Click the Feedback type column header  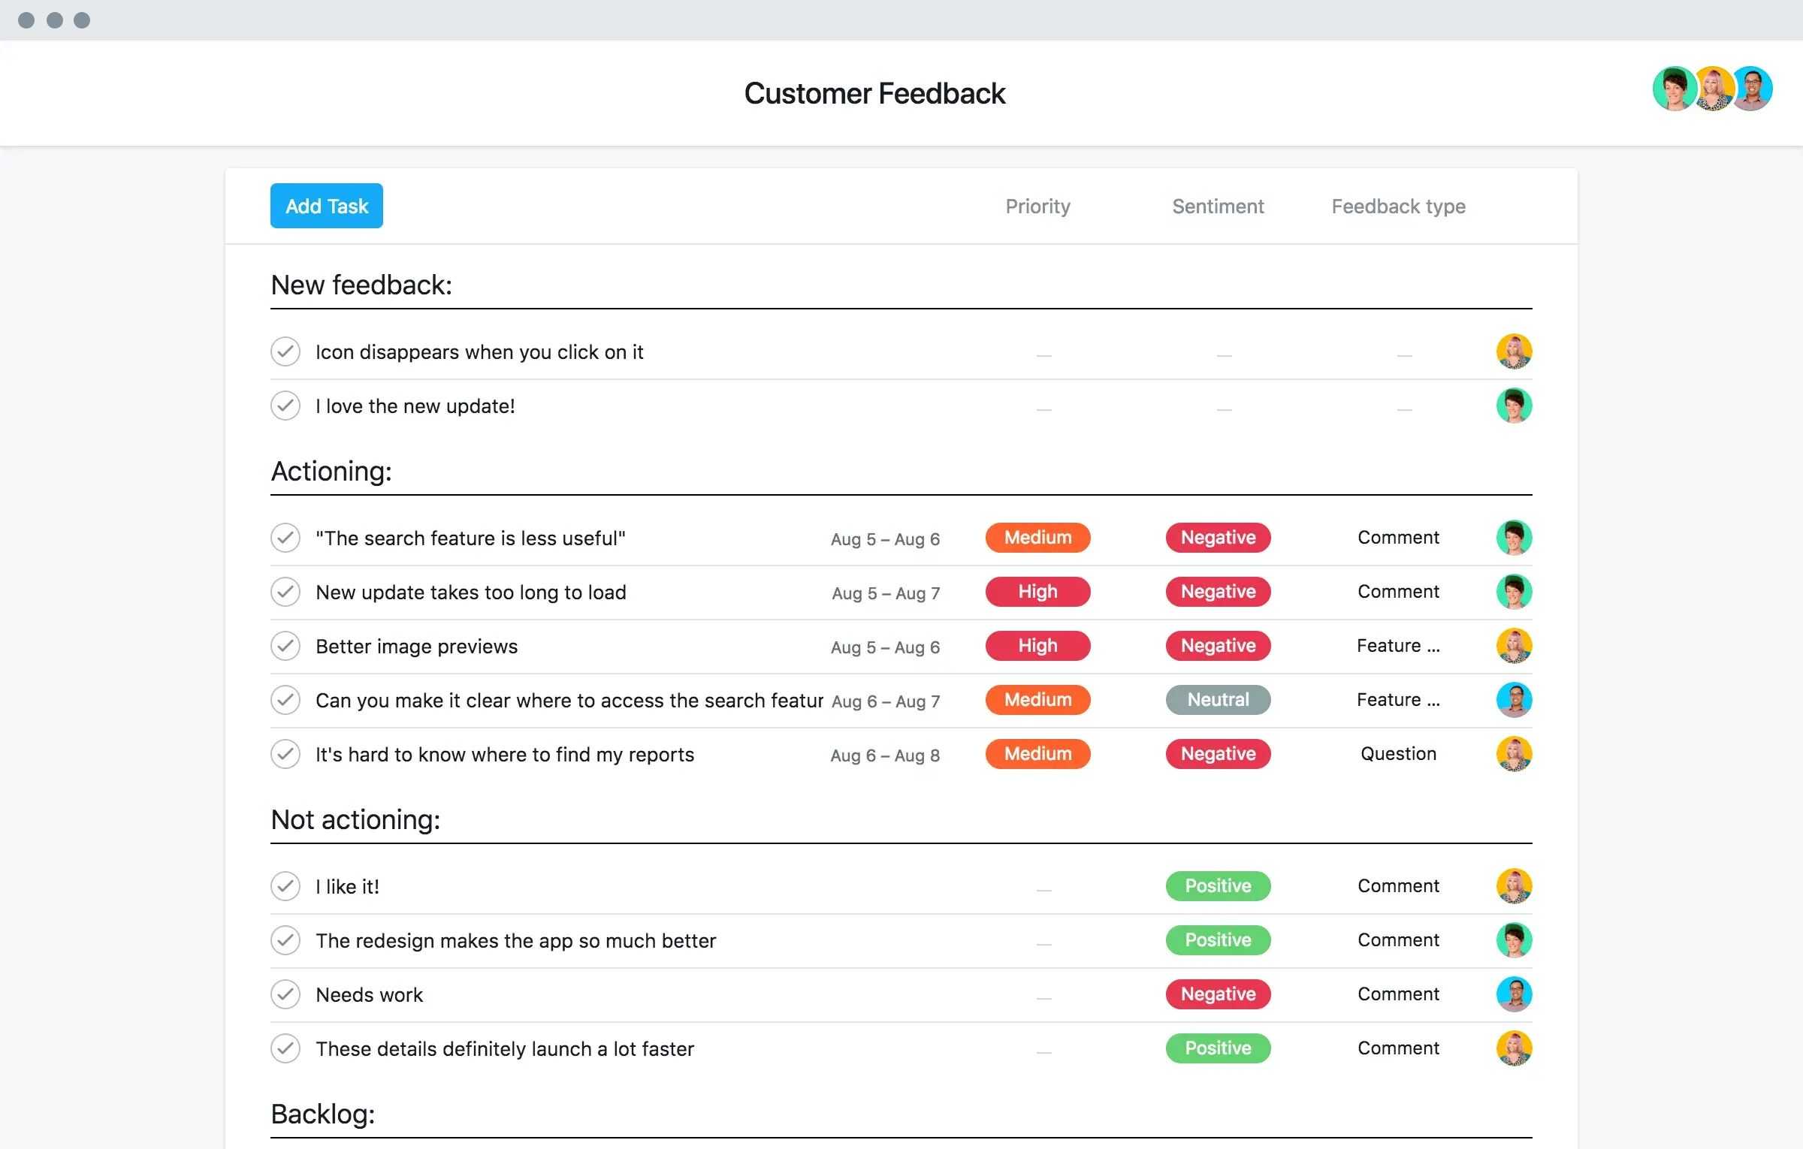point(1398,205)
